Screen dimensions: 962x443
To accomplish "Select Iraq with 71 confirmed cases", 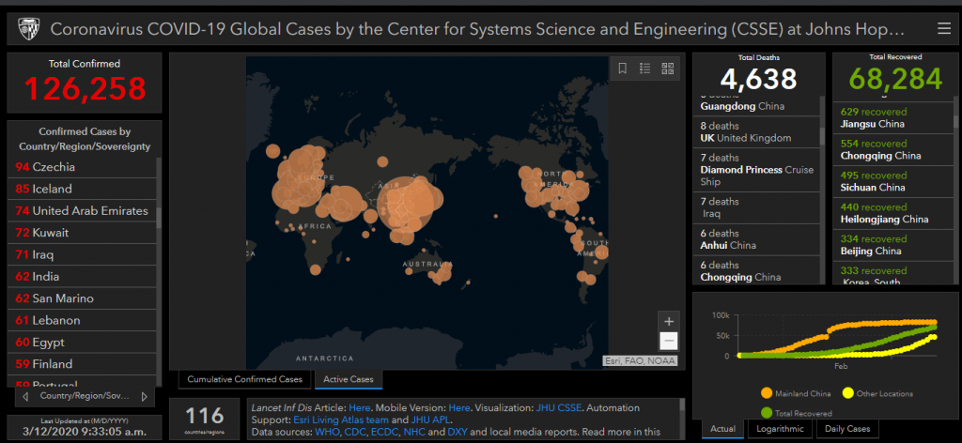I will 83,254.
